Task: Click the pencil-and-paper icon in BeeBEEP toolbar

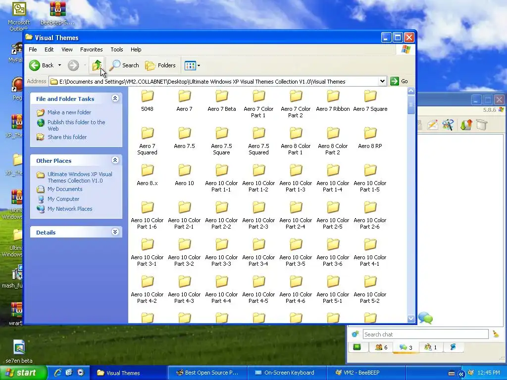Action: [432, 124]
